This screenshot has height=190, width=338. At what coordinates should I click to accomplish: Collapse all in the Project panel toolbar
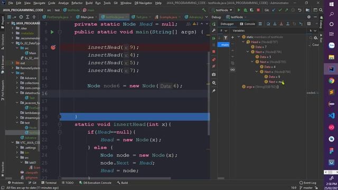[34, 17]
